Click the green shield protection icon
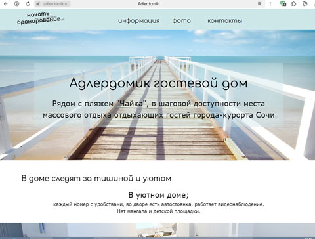This screenshot has height=239, width=315. click(283, 4)
